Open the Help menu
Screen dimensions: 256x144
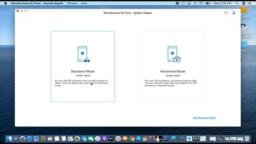(x=84, y=3)
